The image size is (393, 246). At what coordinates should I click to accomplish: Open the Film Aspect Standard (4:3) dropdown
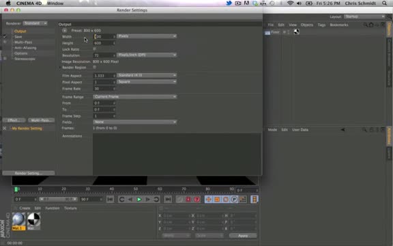pos(147,75)
